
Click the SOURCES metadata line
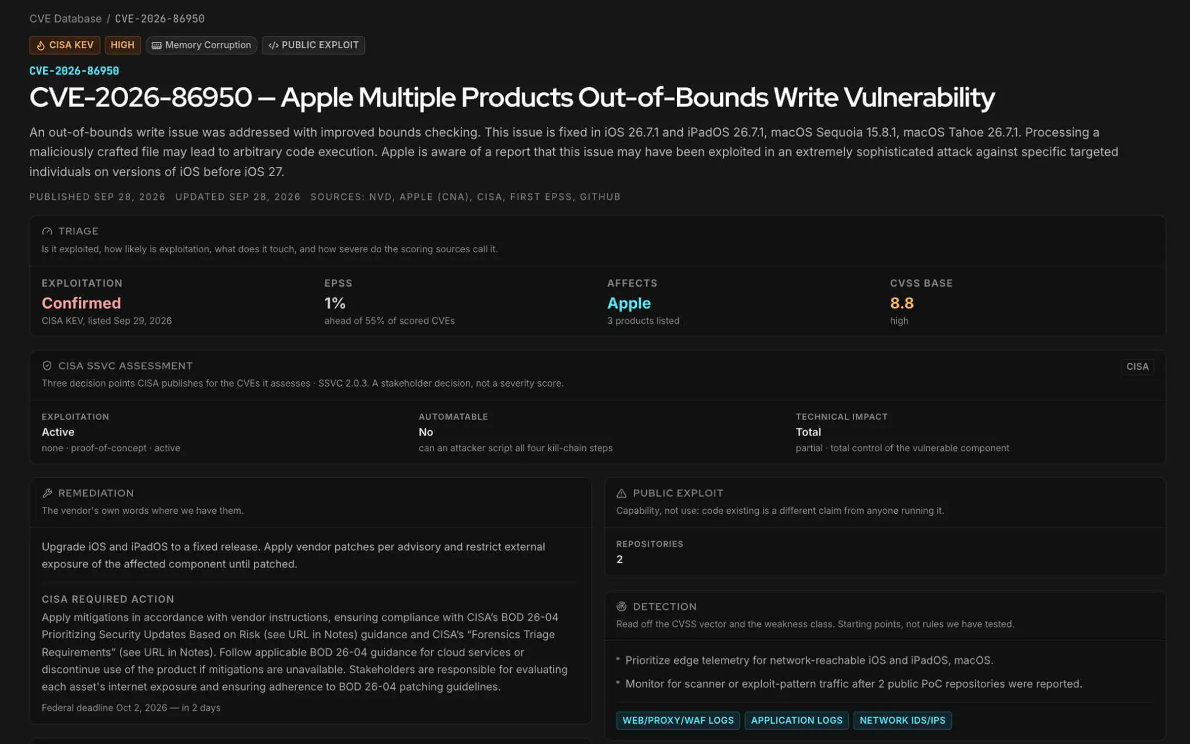click(x=465, y=197)
